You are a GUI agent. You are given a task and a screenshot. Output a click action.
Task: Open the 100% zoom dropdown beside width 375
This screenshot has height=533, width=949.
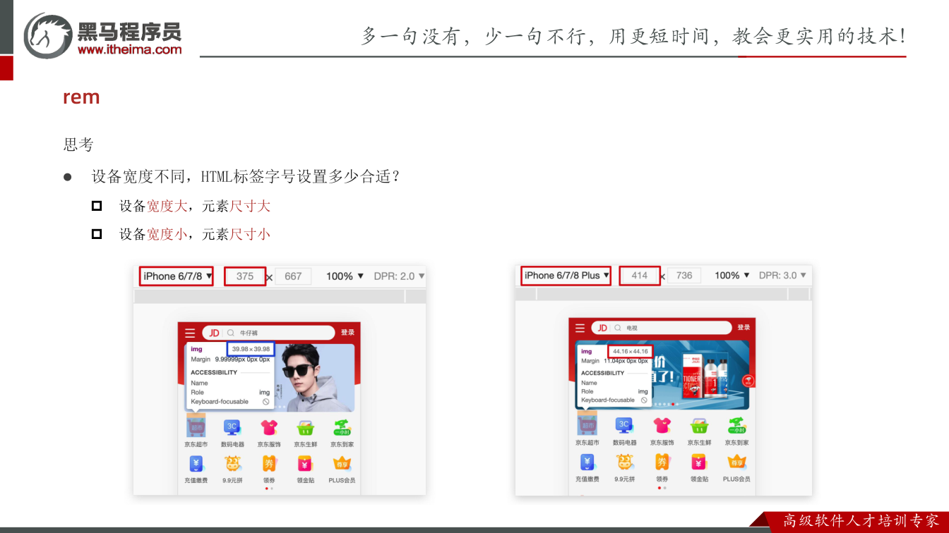point(345,276)
